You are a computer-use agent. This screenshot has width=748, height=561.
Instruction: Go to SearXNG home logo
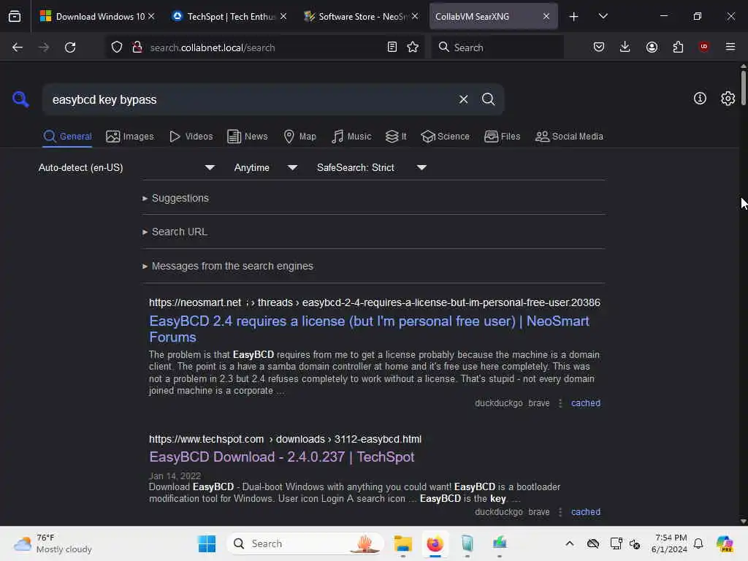pyautogui.click(x=20, y=99)
